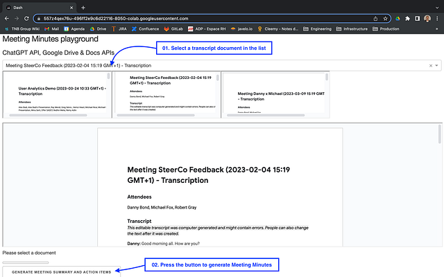The image size is (444, 277).
Task: Click the URL in the address bar
Action: 116,19
